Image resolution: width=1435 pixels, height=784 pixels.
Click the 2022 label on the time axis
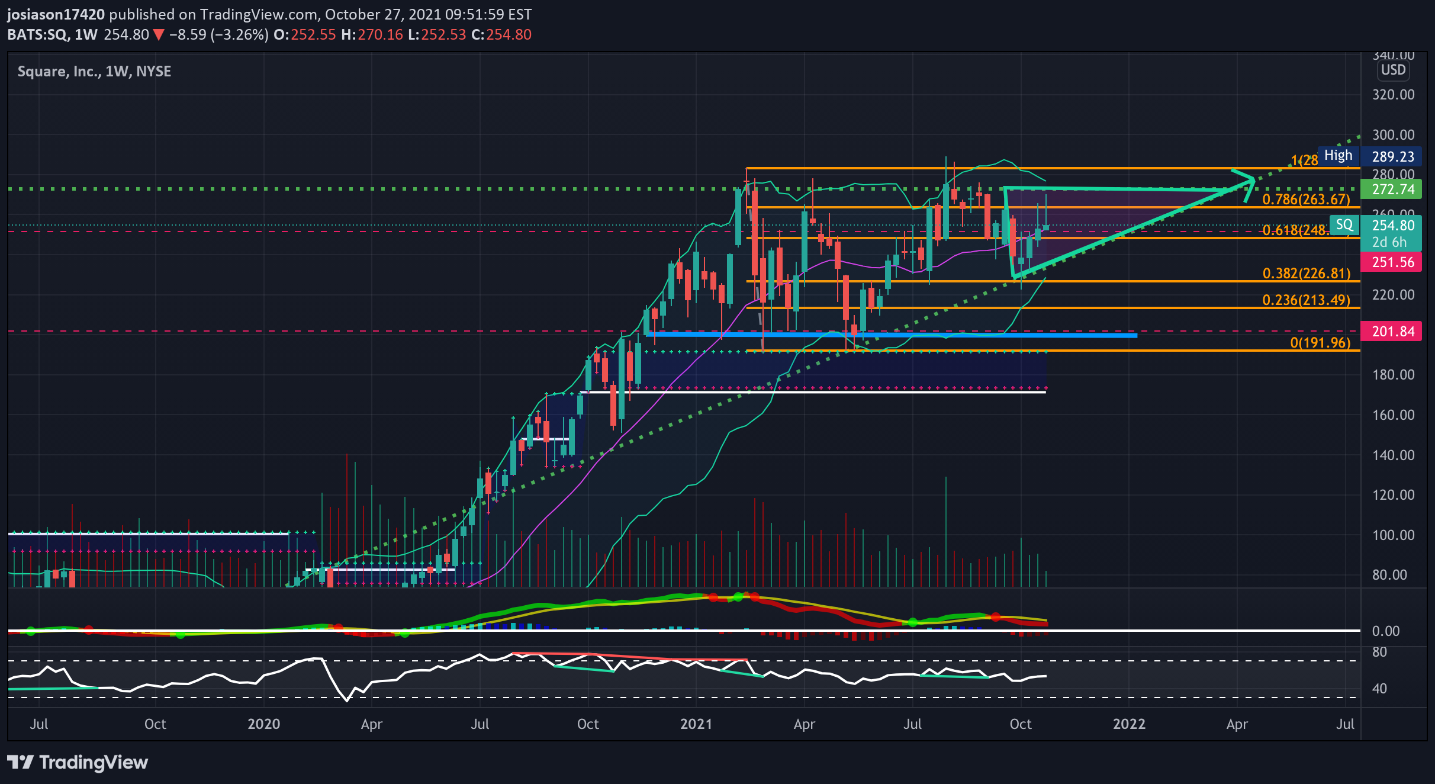[1129, 724]
